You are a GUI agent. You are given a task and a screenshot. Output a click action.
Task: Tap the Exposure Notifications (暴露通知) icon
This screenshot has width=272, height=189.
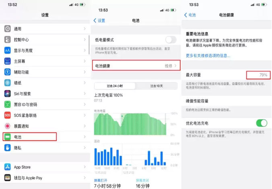[x=8, y=126]
